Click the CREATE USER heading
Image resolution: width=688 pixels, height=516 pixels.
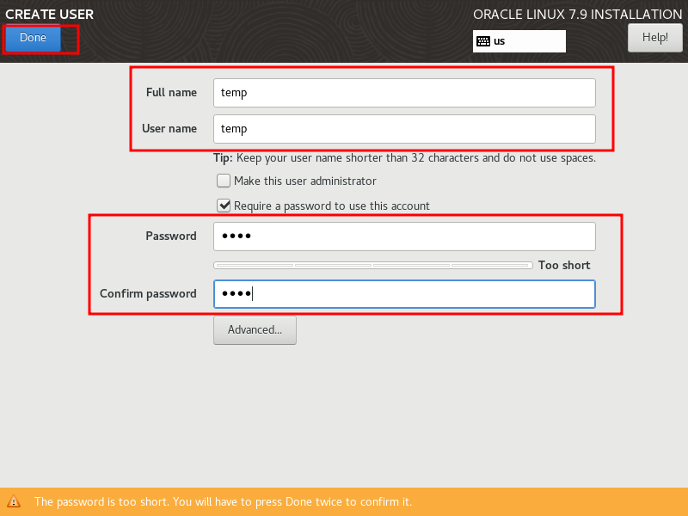49,15
